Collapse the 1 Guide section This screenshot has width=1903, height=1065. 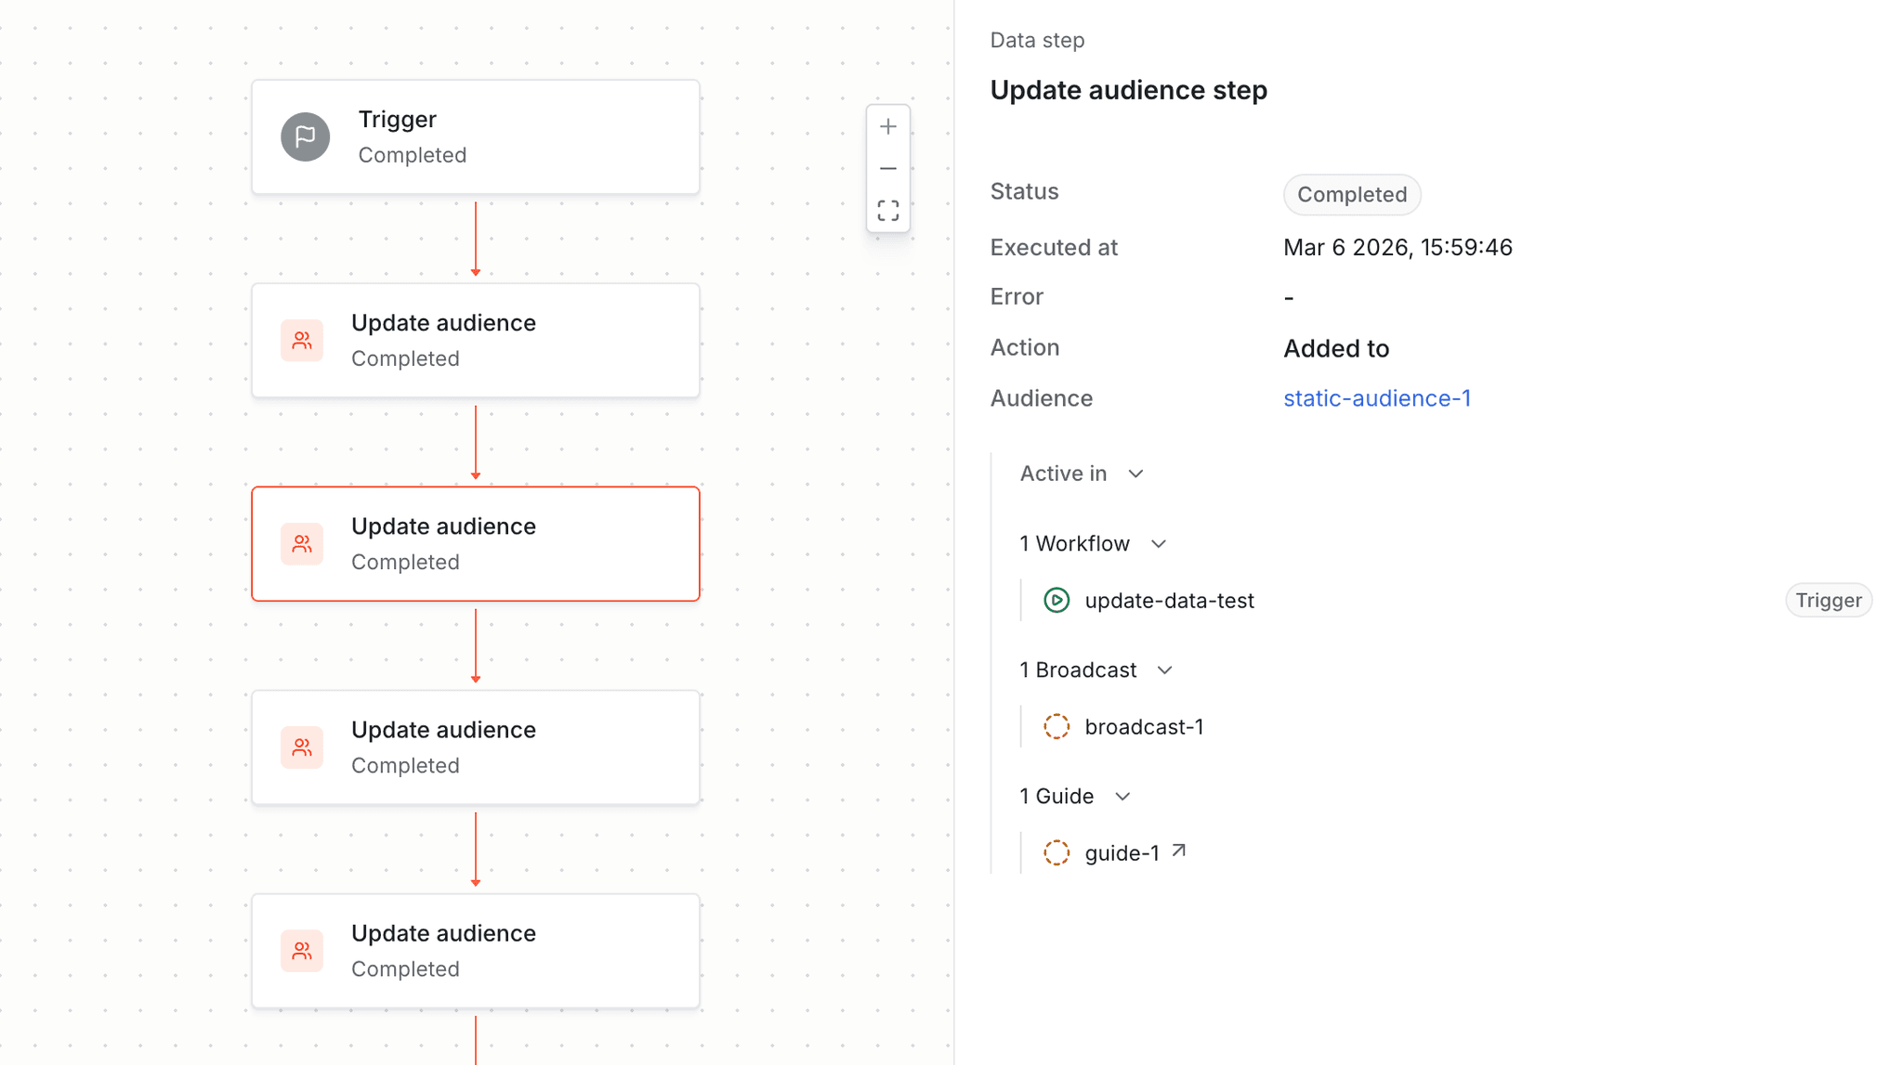tap(1123, 797)
